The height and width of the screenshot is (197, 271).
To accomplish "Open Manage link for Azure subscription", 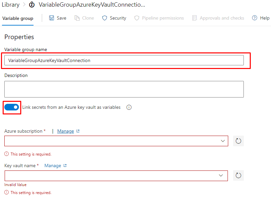I will coord(66,131).
